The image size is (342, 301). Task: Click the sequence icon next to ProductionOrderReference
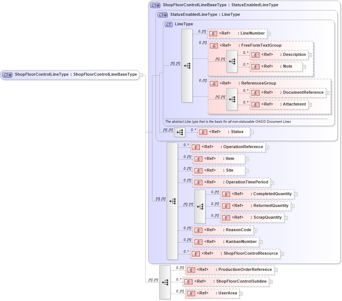[x=165, y=282]
